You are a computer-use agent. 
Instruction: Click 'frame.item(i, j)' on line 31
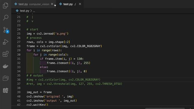59,59
